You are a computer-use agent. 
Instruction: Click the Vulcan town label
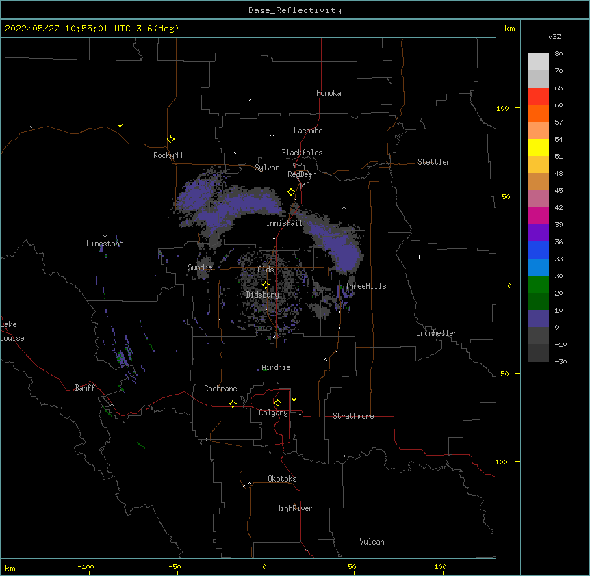tap(372, 542)
